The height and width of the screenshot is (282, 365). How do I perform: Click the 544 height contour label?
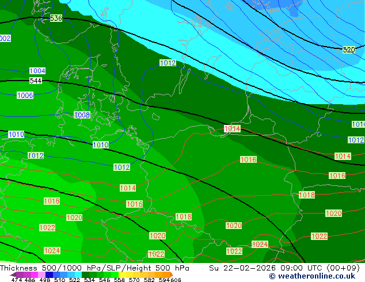point(36,81)
